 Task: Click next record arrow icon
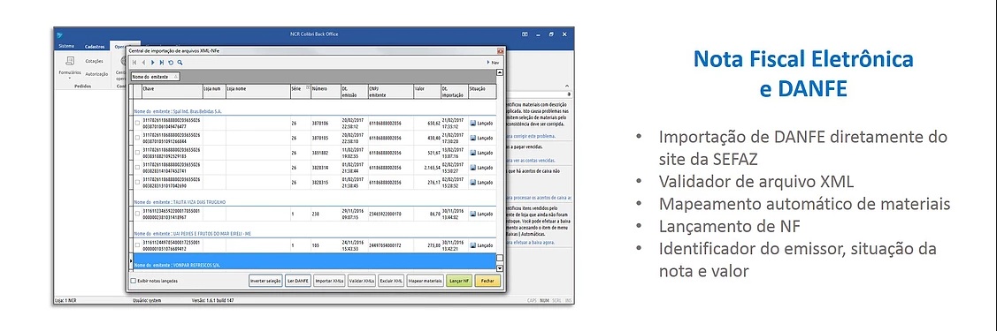click(153, 62)
